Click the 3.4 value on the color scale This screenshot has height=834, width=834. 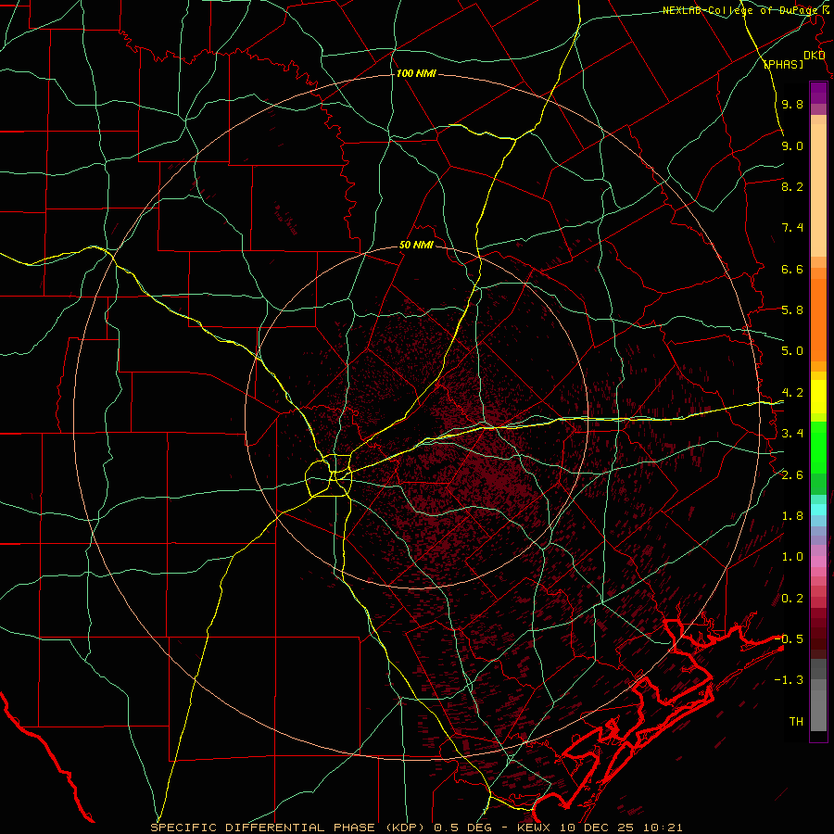(x=792, y=434)
